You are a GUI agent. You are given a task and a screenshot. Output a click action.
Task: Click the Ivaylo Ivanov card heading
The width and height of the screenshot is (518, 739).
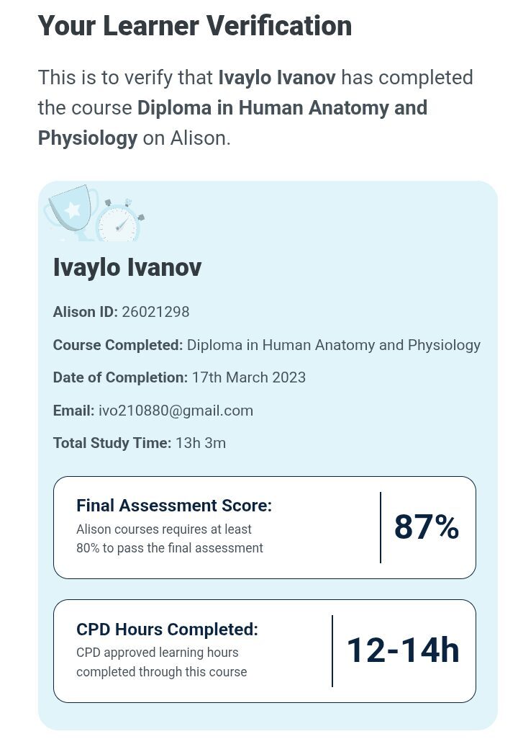pos(127,267)
